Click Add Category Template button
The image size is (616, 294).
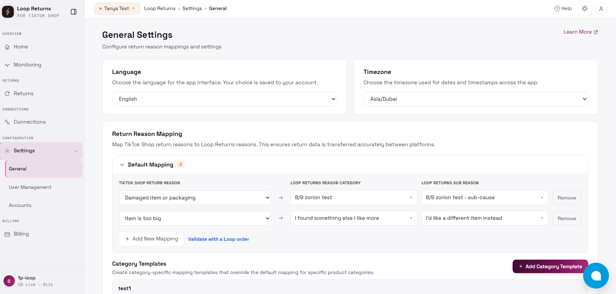click(550, 266)
